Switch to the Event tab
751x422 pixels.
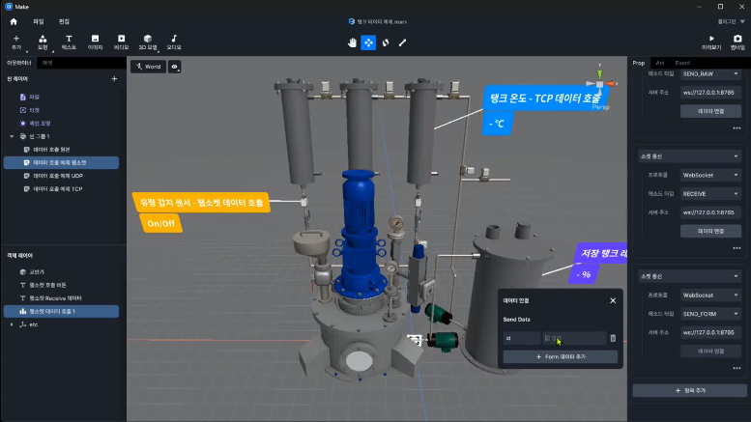[x=682, y=62]
